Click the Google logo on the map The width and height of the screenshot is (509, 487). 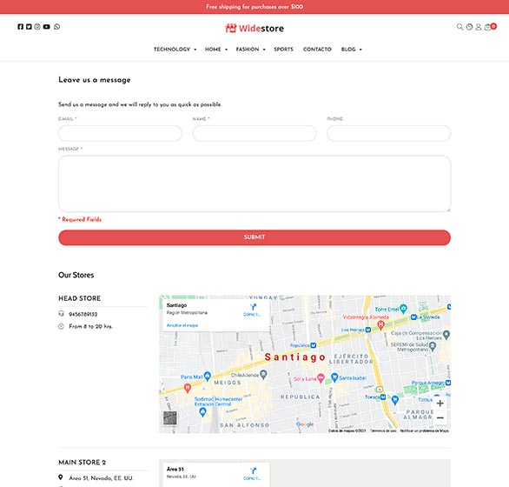(x=305, y=424)
